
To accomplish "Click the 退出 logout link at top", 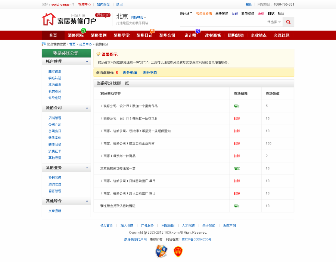I will coord(120,5).
